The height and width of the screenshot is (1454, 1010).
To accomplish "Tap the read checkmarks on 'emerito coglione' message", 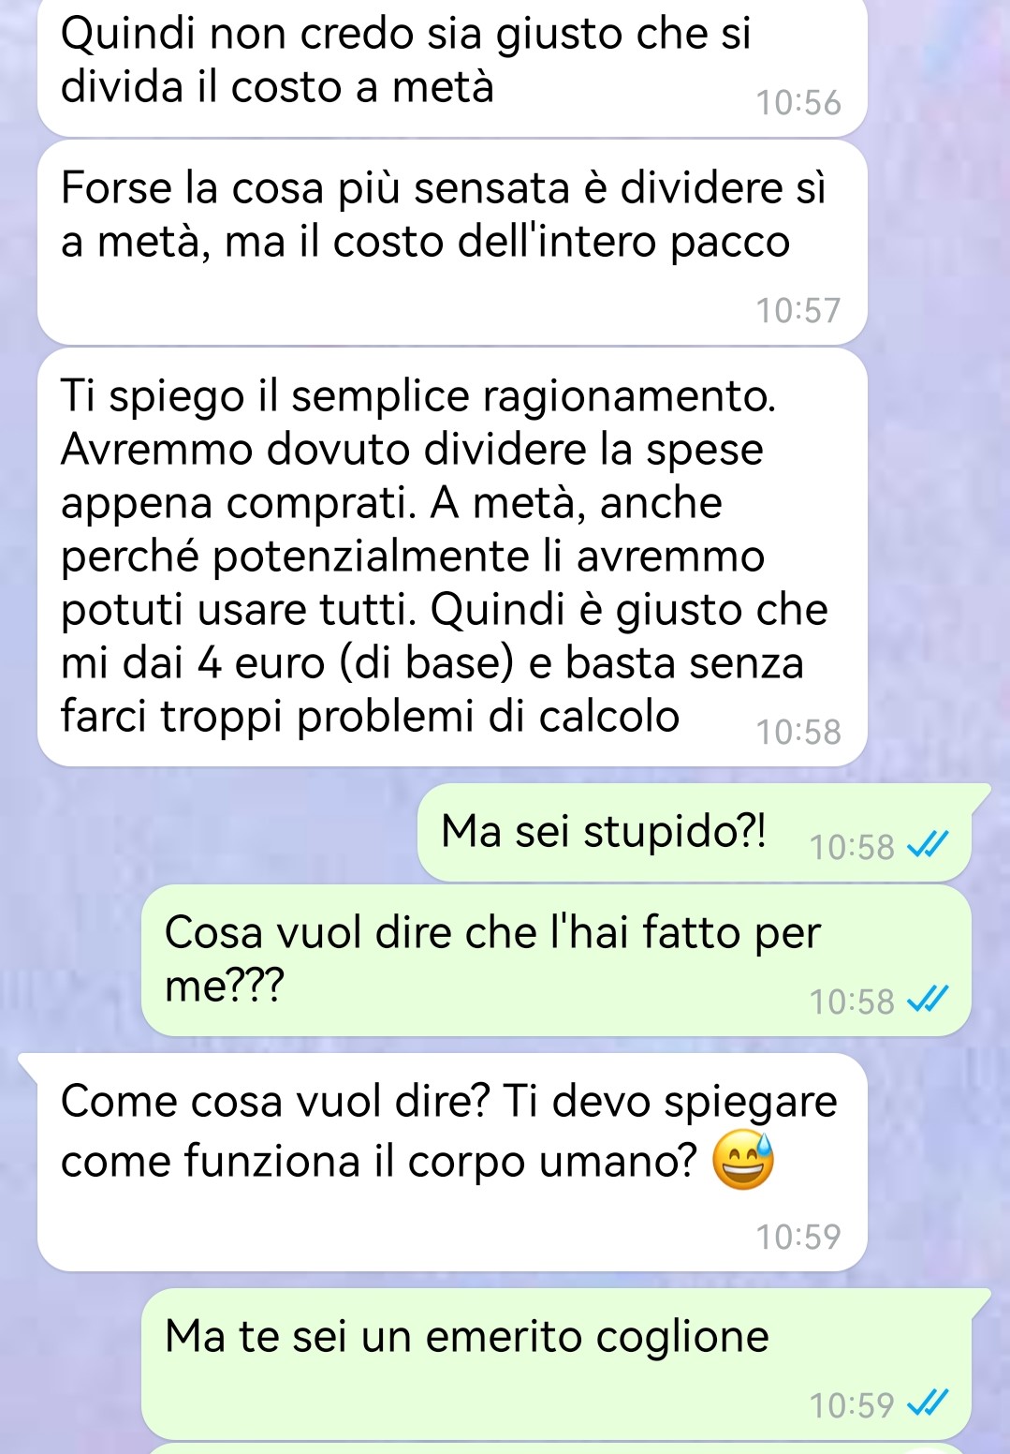I will [929, 1404].
